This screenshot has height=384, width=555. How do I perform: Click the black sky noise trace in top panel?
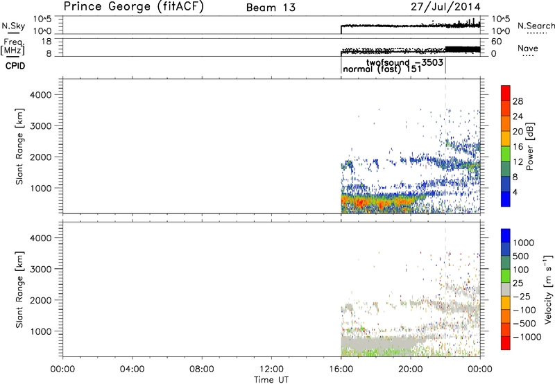[411, 26]
